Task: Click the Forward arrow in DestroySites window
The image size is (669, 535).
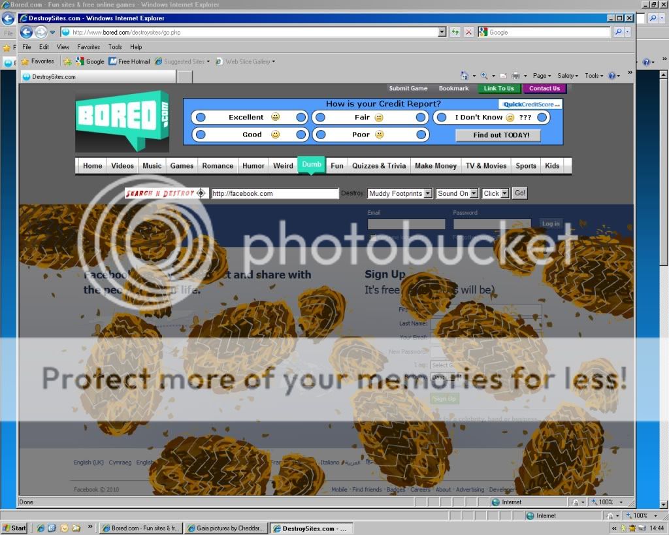Action: tap(41, 32)
